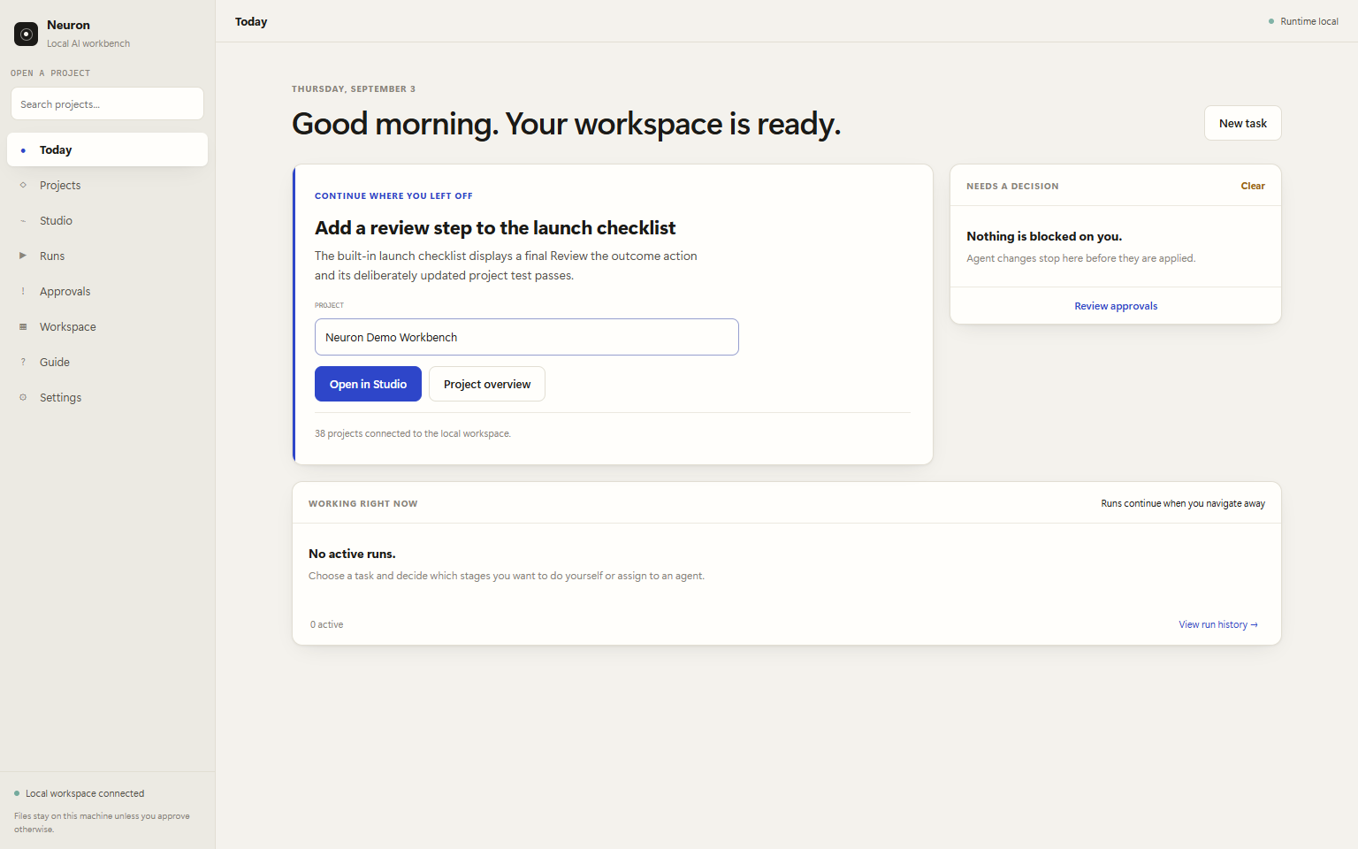Click the Runtime local indicator text
This screenshot has width=1358, height=849.
coord(1309,21)
